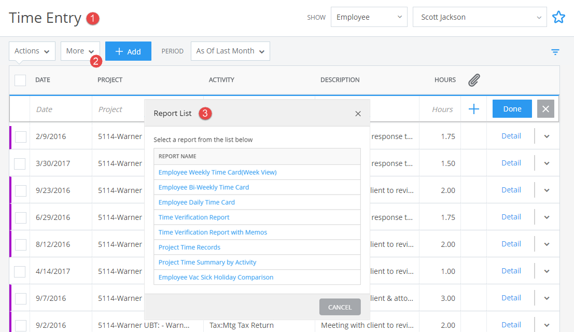Screen dimensions: 574x332
Task: Expand row options chevron for 9/23/2016
Action: (x=547, y=190)
